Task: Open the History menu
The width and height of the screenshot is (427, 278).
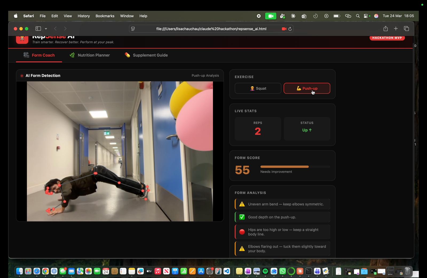Action: click(84, 16)
